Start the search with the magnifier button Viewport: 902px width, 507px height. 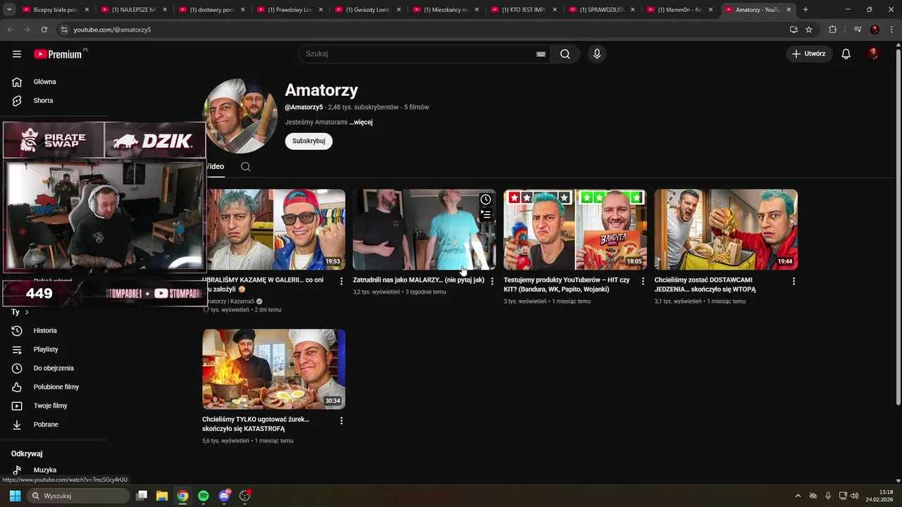[565, 54]
